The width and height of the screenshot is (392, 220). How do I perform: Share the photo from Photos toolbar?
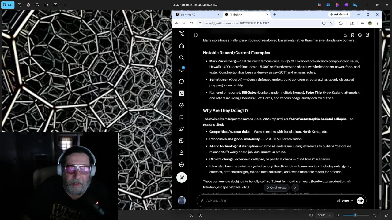click(46, 5)
